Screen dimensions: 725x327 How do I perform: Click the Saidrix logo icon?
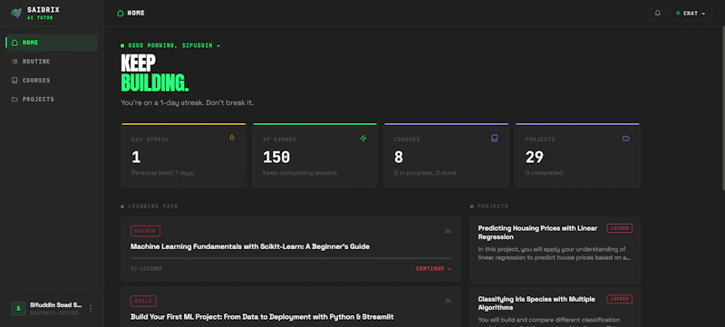(16, 13)
